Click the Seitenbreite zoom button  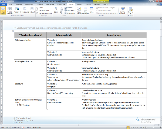(x=70, y=13)
